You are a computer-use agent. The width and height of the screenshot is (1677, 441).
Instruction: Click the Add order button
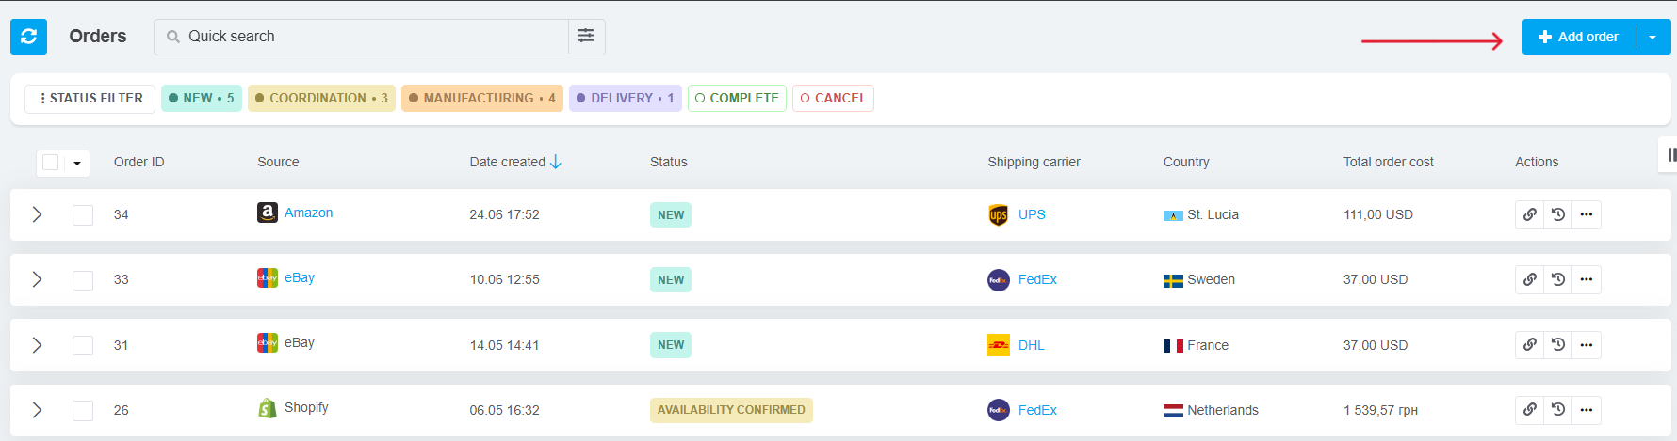pyautogui.click(x=1579, y=37)
